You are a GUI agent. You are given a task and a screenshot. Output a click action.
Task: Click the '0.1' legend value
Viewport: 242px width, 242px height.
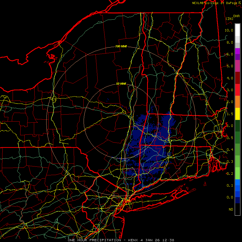[x=230, y=185]
